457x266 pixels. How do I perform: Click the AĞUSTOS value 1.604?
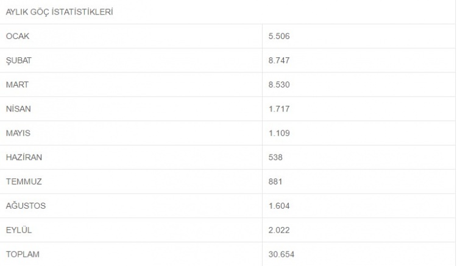(x=279, y=206)
